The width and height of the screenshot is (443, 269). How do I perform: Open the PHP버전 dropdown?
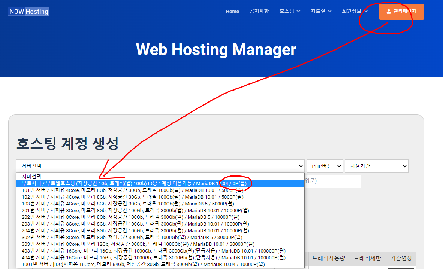pos(324,166)
